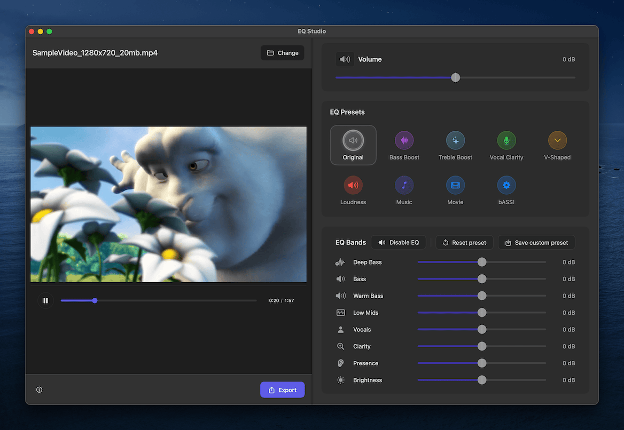Screen dimensions: 624x430
Task: Click the Presence ear icon
Action: (341, 363)
